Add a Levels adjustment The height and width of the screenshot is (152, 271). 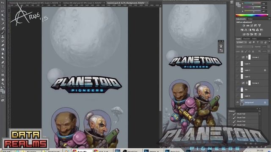(x=248, y=25)
